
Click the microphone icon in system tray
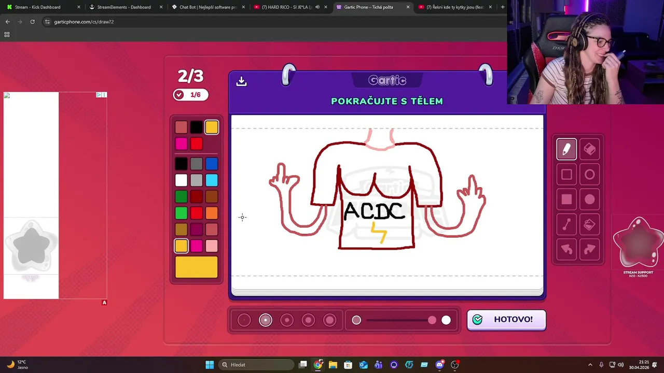(x=601, y=365)
